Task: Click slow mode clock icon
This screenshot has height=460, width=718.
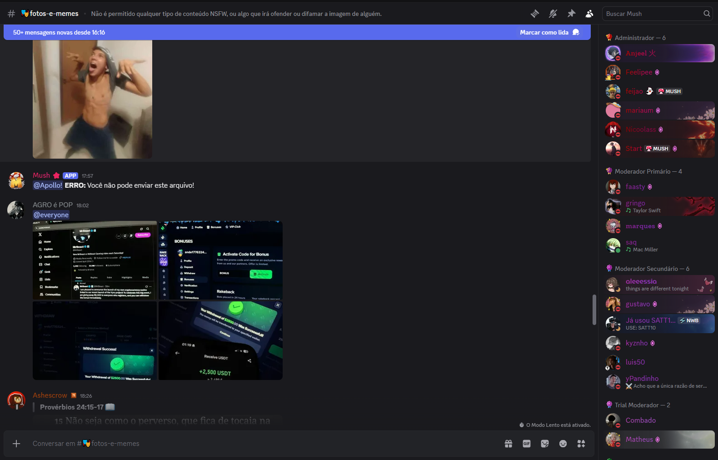Action: coord(522,425)
